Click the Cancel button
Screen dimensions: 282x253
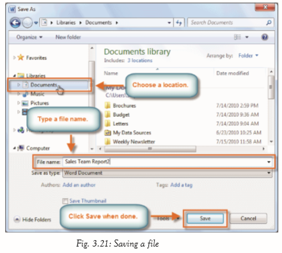point(248,218)
